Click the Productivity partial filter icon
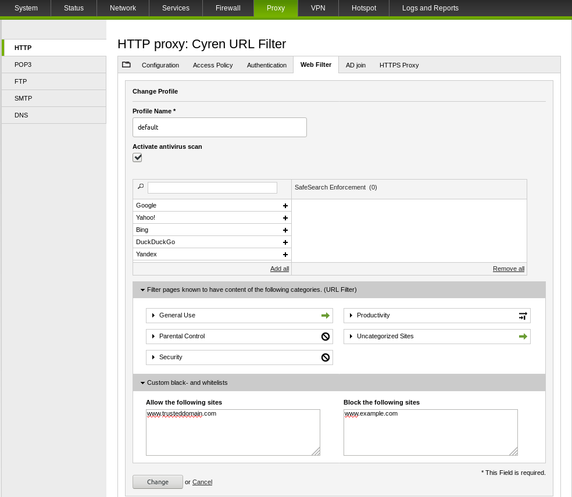Viewport: 572px width, 497px height. click(x=523, y=316)
